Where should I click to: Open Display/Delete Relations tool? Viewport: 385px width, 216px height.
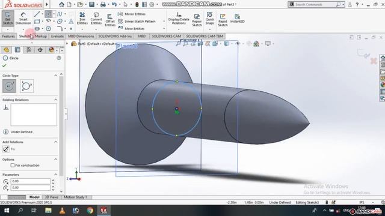pos(179,19)
